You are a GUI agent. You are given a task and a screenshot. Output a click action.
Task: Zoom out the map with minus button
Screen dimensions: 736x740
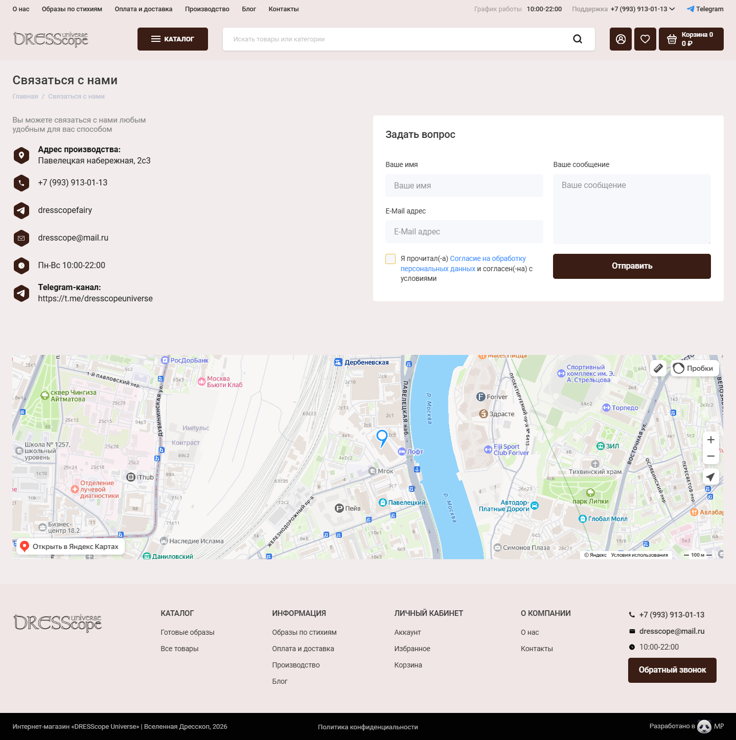coord(711,456)
